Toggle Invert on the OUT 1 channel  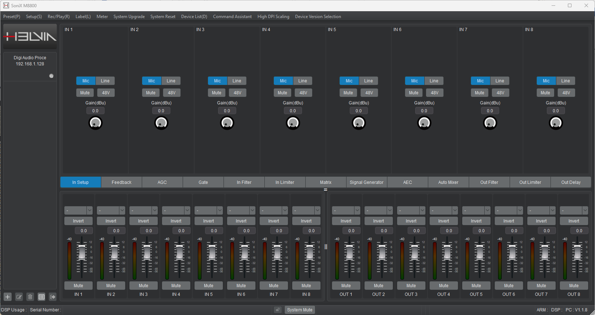point(346,221)
